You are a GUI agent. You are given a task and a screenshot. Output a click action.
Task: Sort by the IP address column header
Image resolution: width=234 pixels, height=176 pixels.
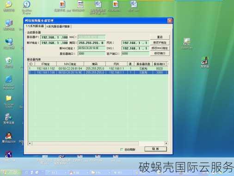46,64
